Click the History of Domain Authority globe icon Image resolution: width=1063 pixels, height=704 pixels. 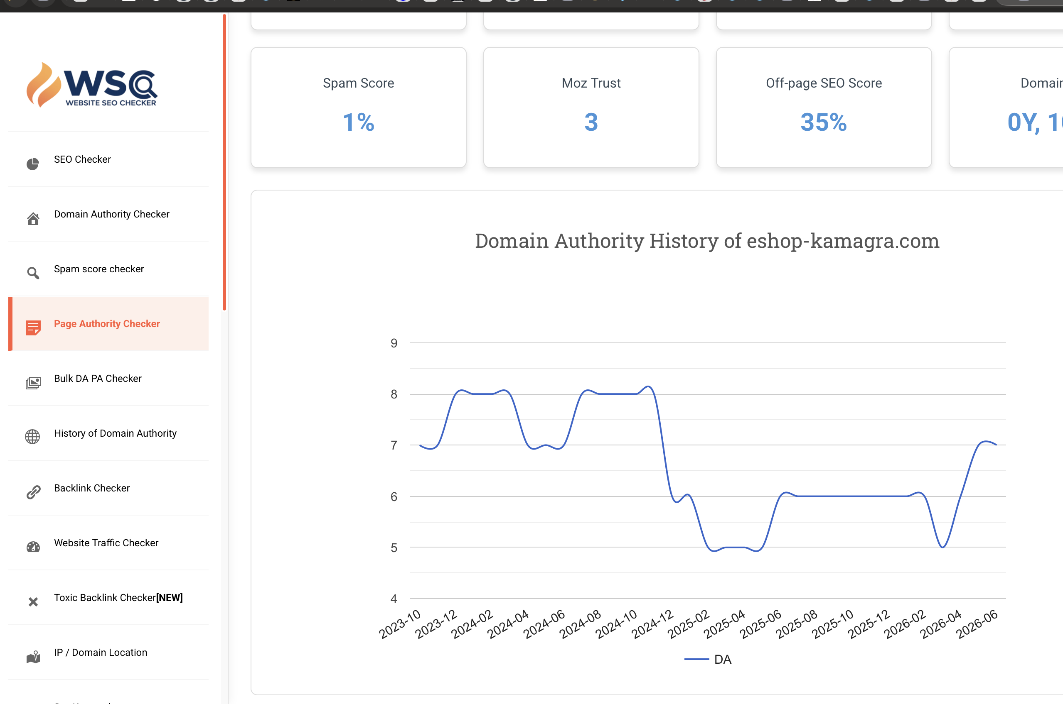point(32,436)
